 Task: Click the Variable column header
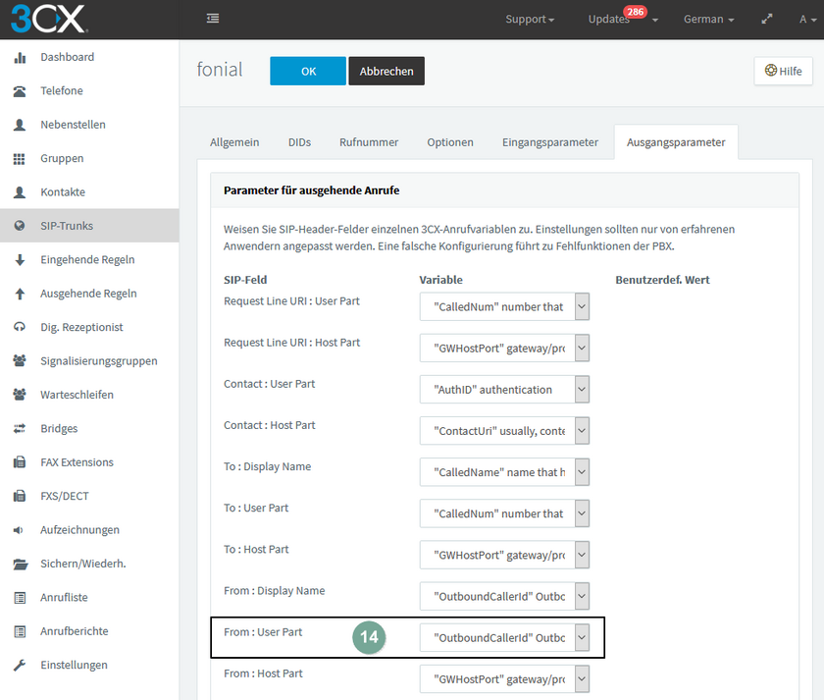(x=440, y=280)
